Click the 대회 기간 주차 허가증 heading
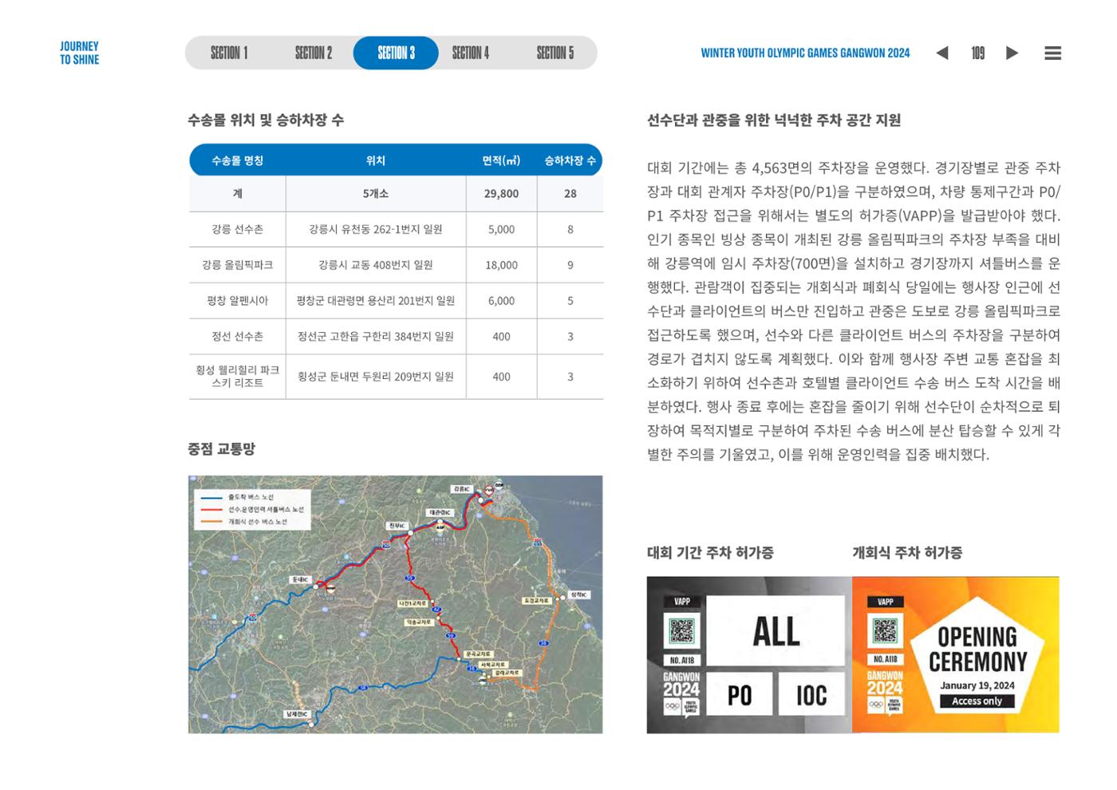The width and height of the screenshot is (1117, 790). (x=710, y=553)
